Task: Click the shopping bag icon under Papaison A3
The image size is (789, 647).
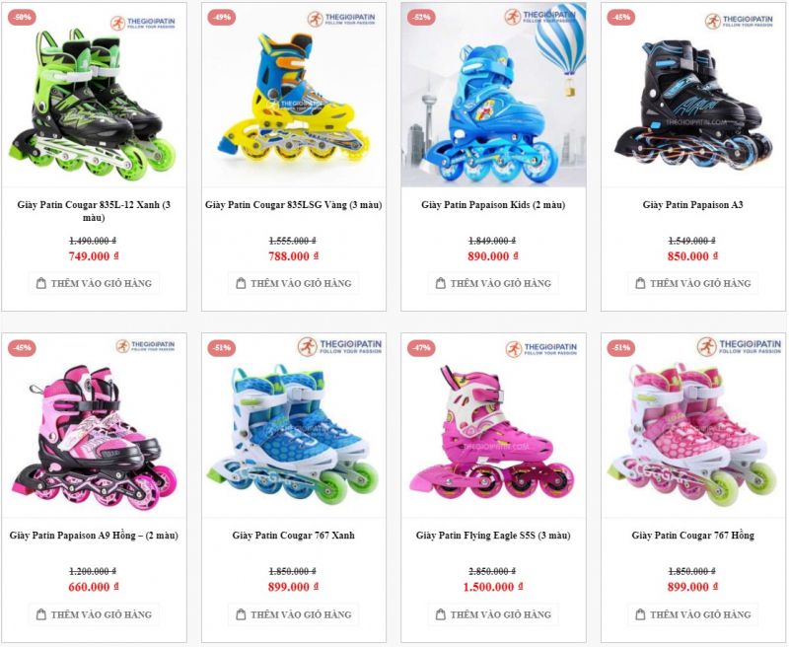Action: coord(640,283)
